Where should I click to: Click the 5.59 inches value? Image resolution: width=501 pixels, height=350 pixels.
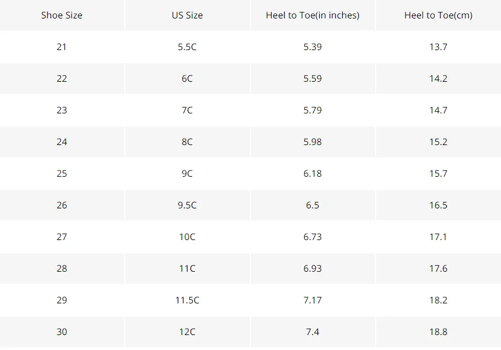pos(313,79)
